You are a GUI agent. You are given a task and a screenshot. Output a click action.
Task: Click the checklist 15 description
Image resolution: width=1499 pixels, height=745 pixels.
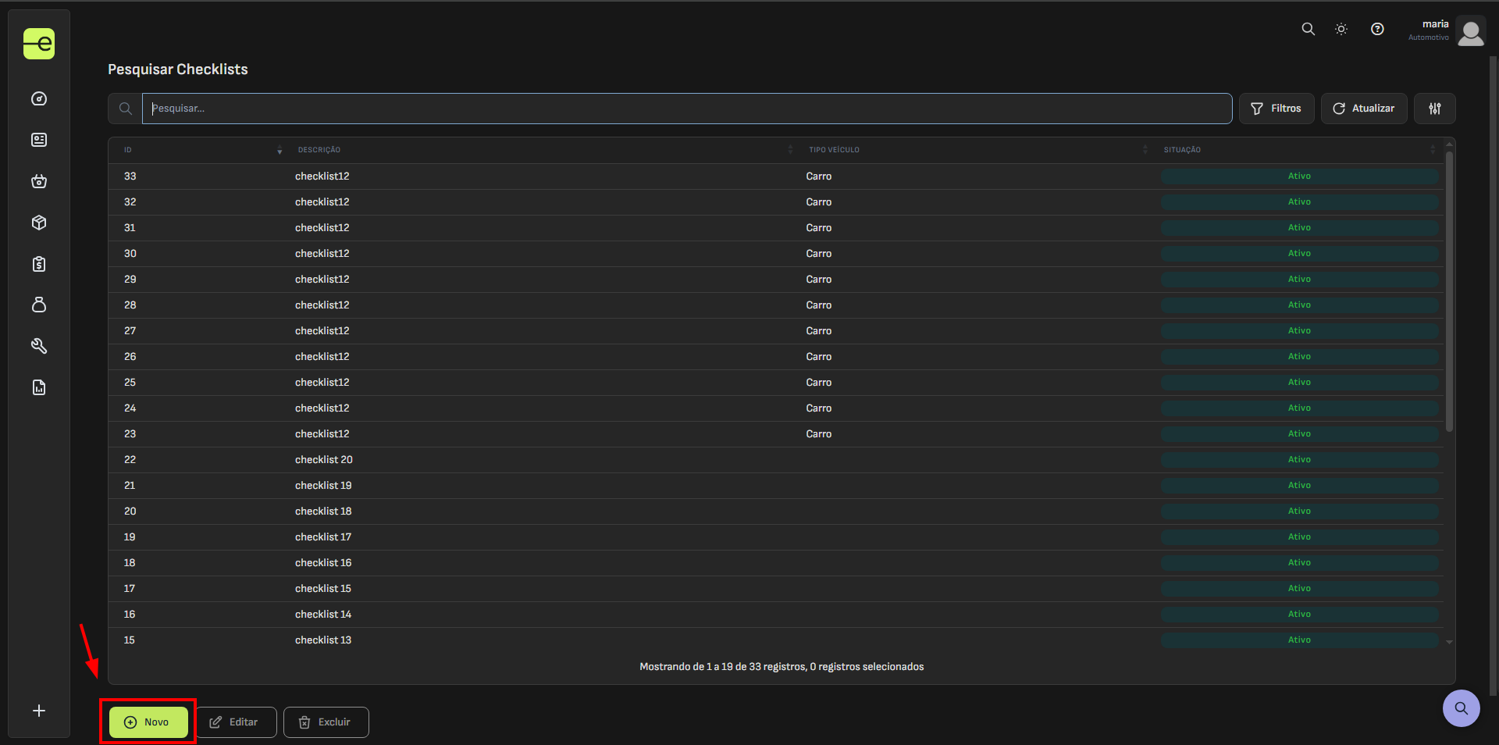323,589
